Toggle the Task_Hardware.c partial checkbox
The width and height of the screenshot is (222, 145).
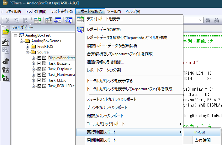pyautogui.click(x=40, y=75)
